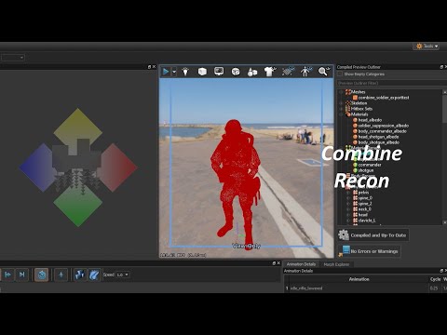This screenshot has height=335, width=447.
Task: Click the skip to end playback button
Action: 21,275
